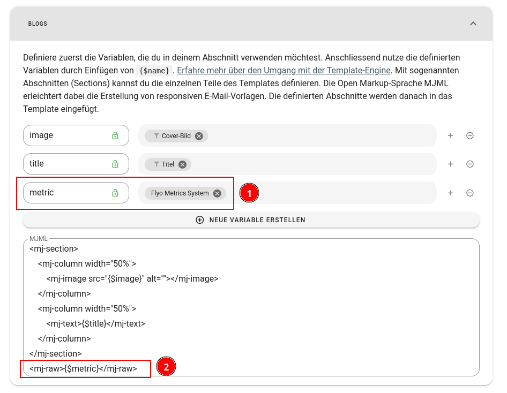Click plus icon in image row
The height and width of the screenshot is (393, 507).
[450, 136]
